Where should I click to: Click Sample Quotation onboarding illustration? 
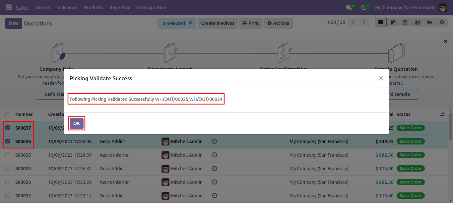[396, 53]
